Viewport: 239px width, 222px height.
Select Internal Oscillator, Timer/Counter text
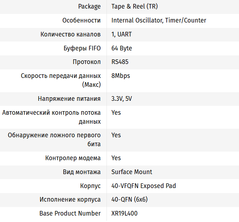pos(159,20)
